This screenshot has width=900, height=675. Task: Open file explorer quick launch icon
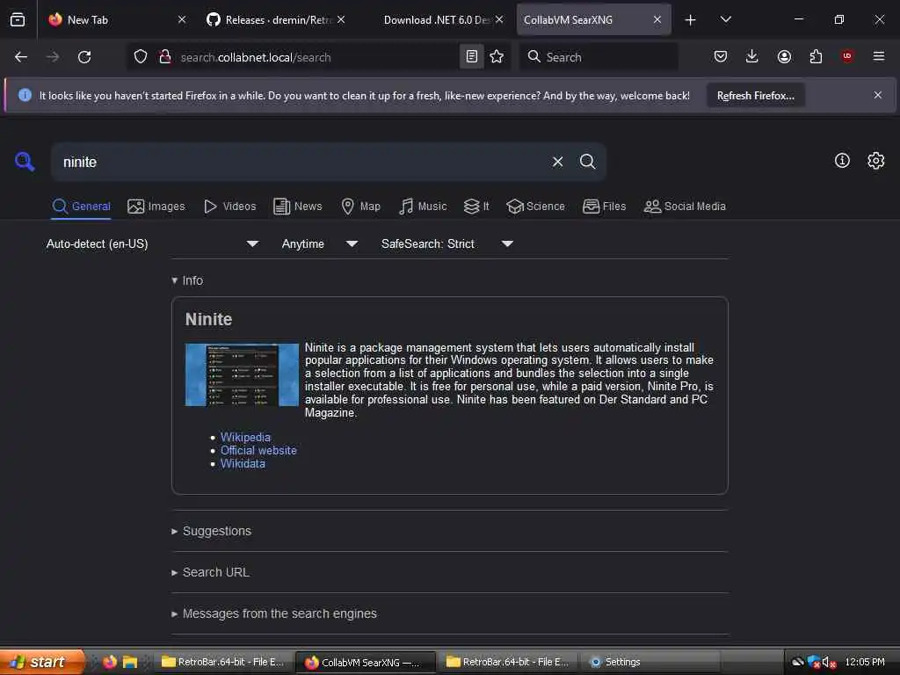point(130,662)
